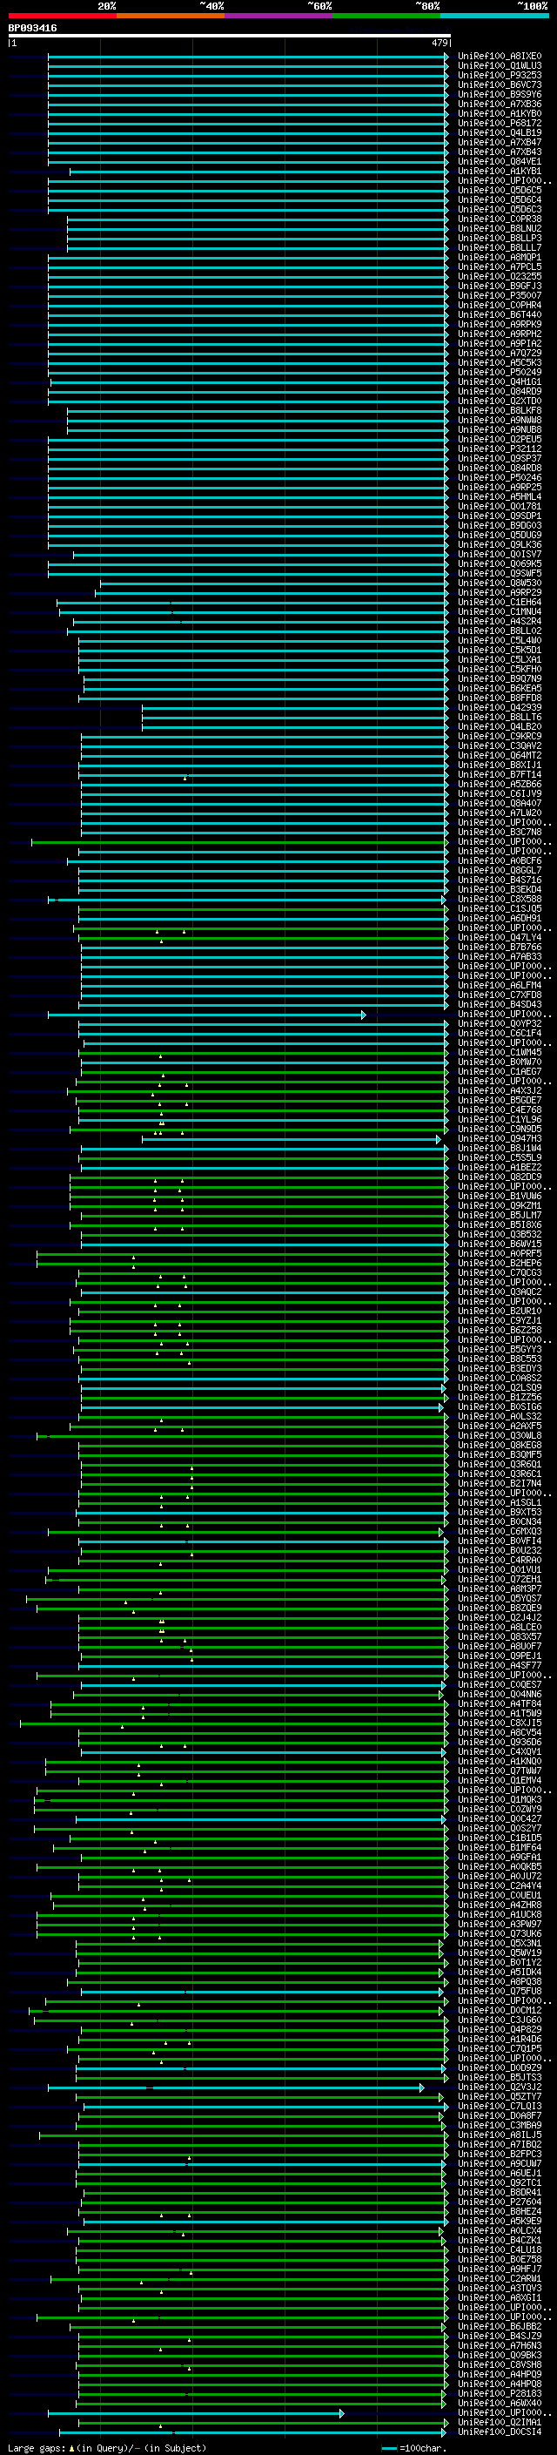The image size is (557, 2455).
Task: Select label UniRef100_Q5D6C4
Action: coord(500,200)
